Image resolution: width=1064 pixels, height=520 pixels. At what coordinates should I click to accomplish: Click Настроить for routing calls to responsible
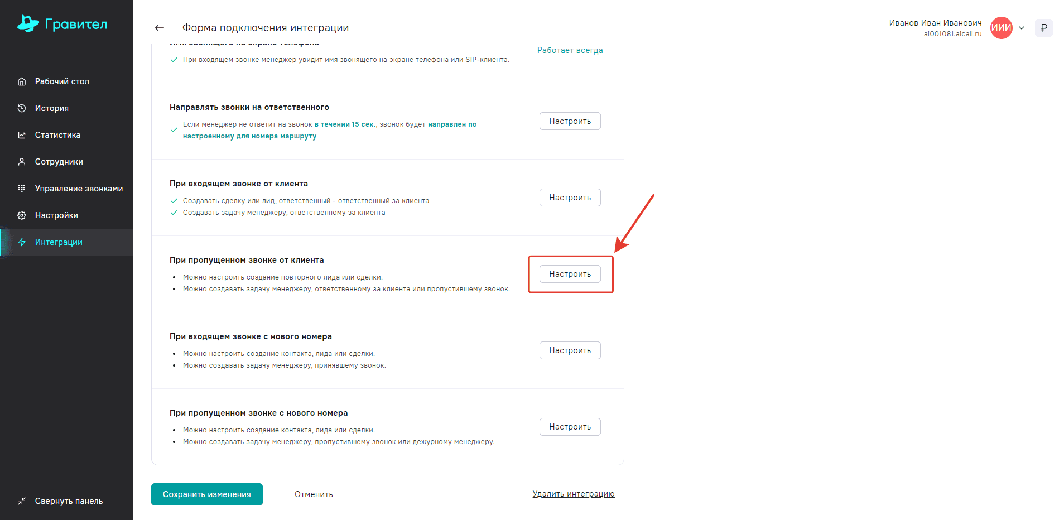(570, 121)
